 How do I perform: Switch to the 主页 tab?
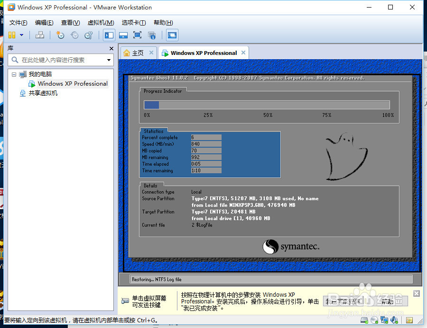(x=138, y=53)
